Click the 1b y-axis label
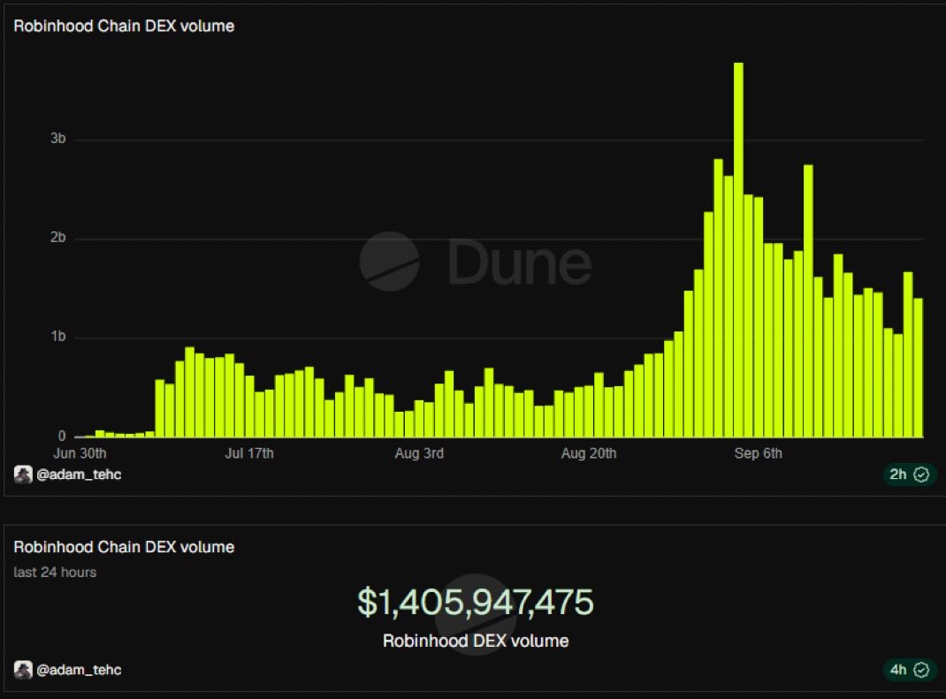The image size is (946, 699). point(58,337)
